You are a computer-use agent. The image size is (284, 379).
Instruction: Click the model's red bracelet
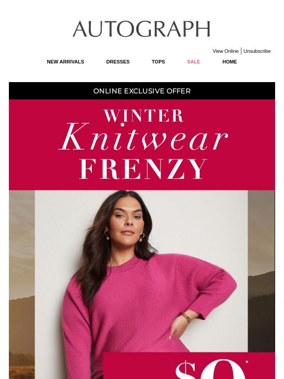[x=186, y=317]
